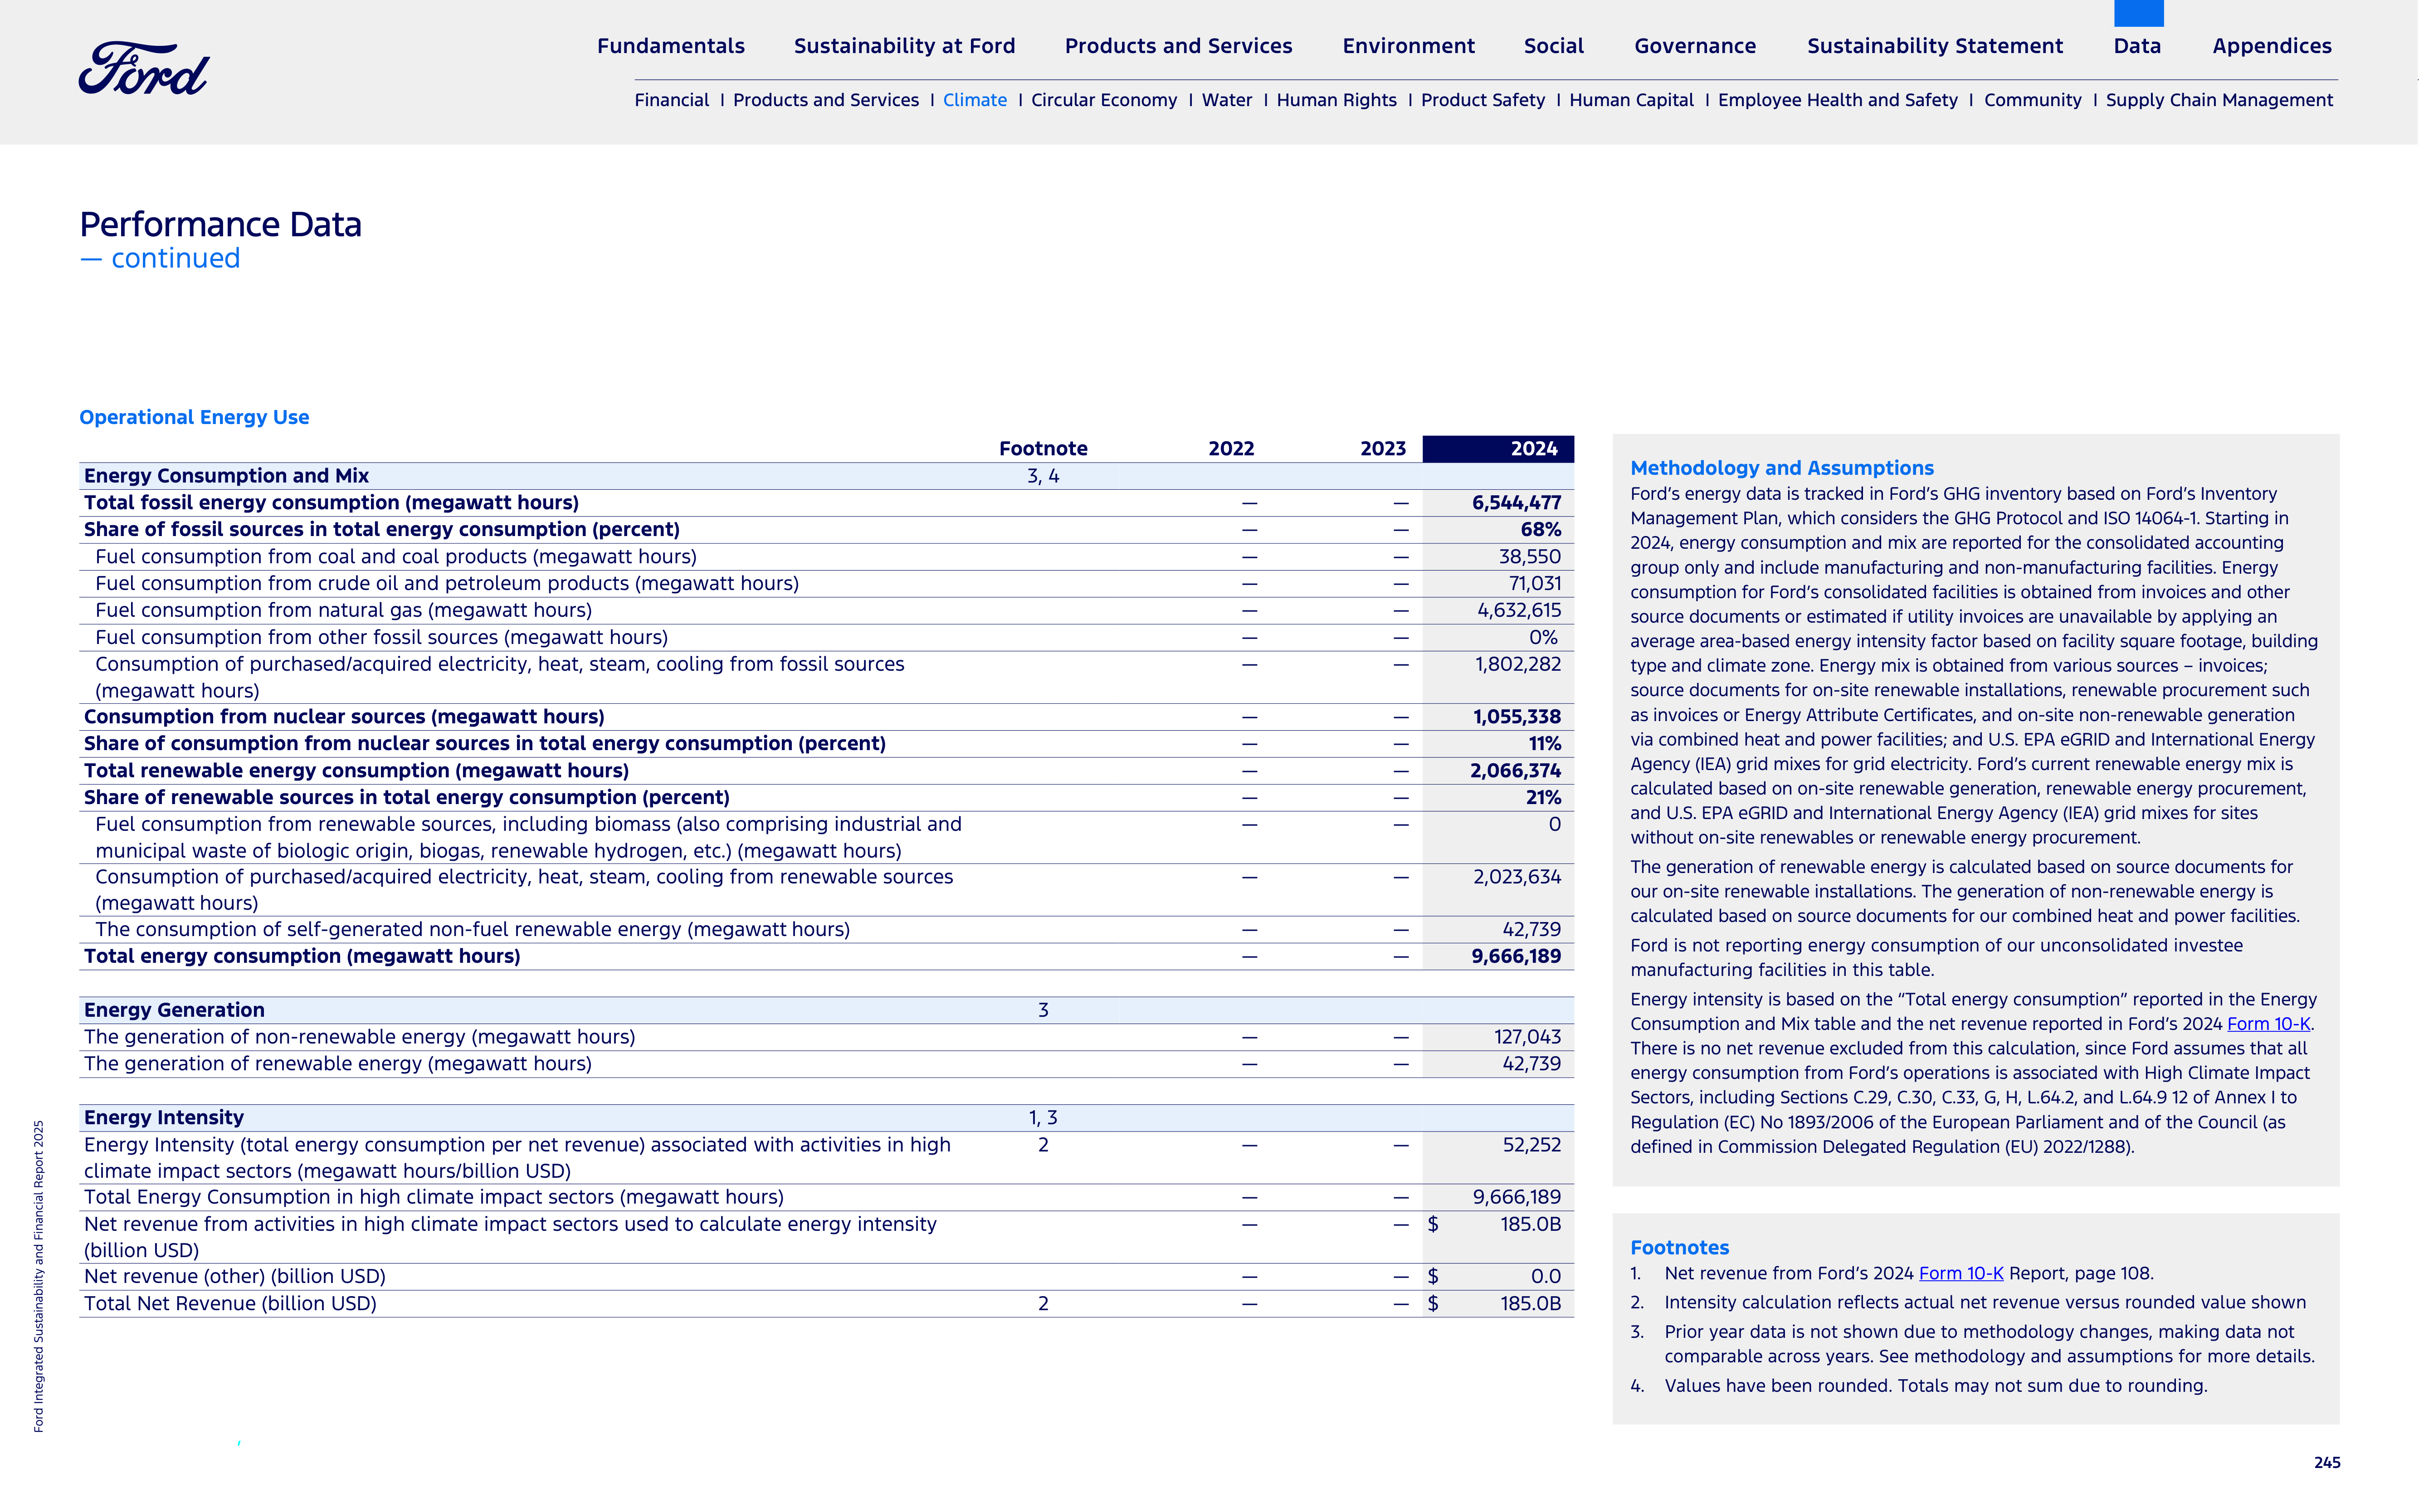This screenshot has width=2419, height=1512.
Task: Open the Governance tab
Action: click(1695, 46)
